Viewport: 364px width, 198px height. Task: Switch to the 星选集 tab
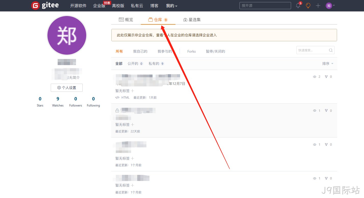(x=192, y=20)
